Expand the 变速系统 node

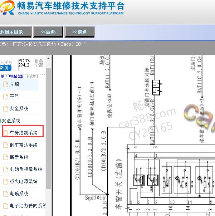(x=11, y=121)
